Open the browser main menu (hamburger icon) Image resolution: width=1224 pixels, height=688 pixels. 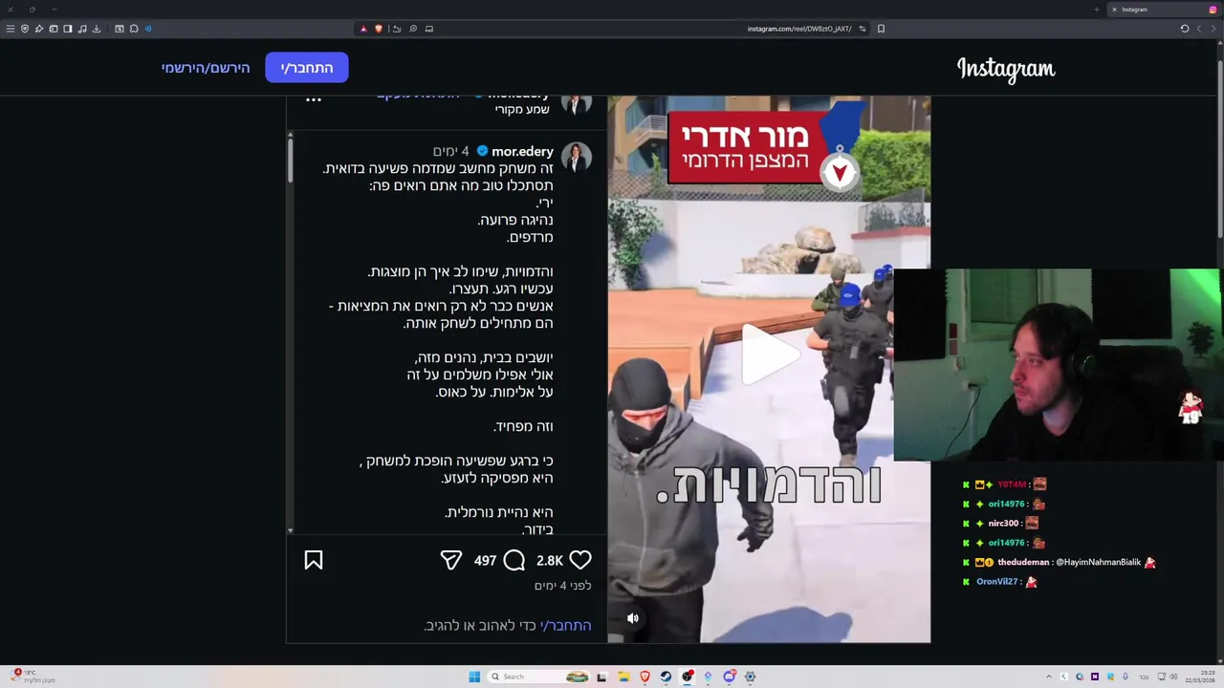point(11,29)
